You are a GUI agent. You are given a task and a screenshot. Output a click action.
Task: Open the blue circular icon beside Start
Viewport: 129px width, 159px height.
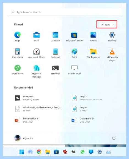coord(30,152)
